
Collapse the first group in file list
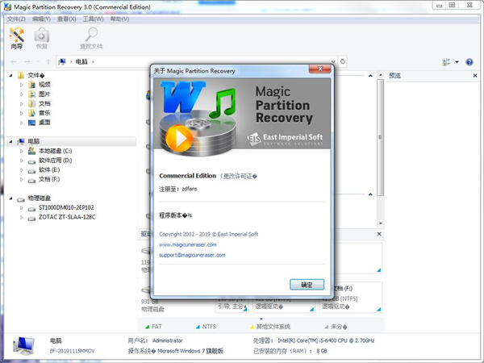pos(370,76)
